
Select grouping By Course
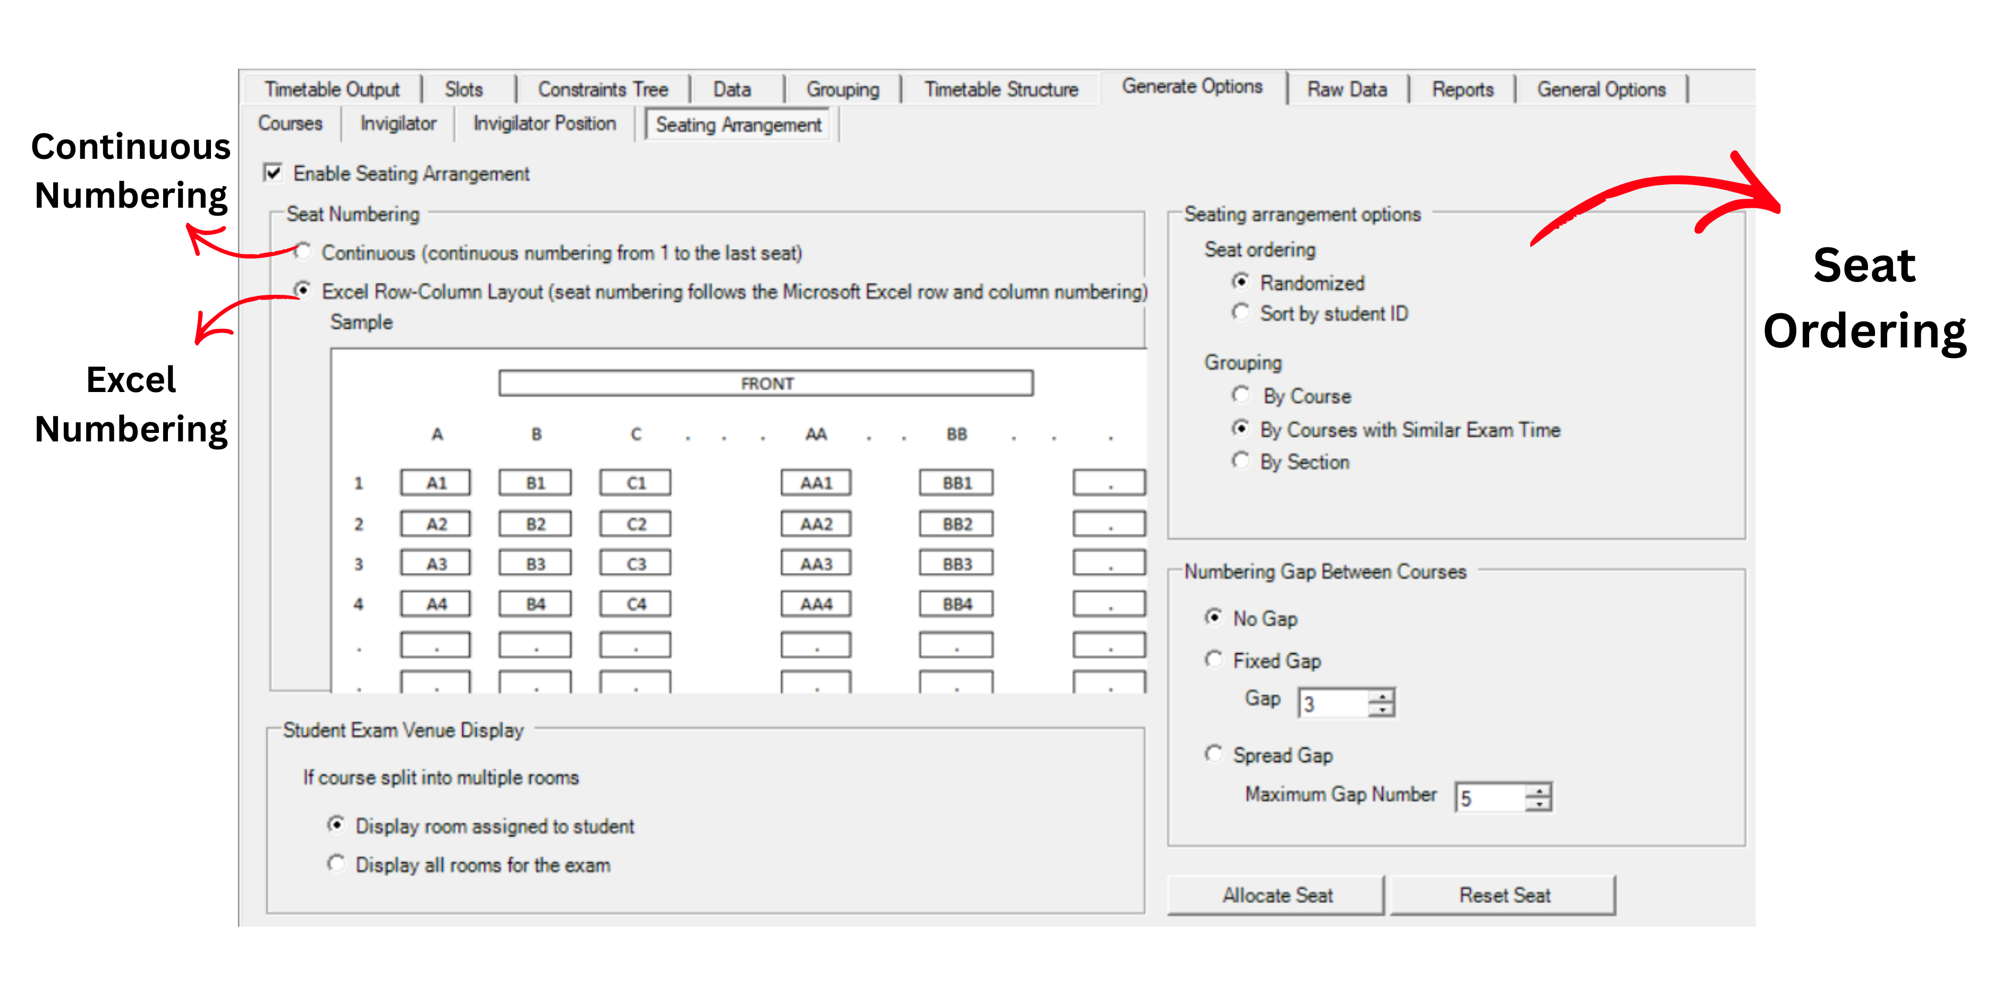(1242, 395)
